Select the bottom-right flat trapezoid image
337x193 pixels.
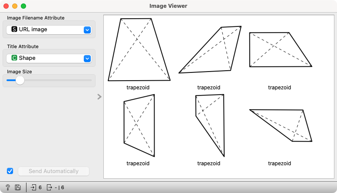point(281,125)
